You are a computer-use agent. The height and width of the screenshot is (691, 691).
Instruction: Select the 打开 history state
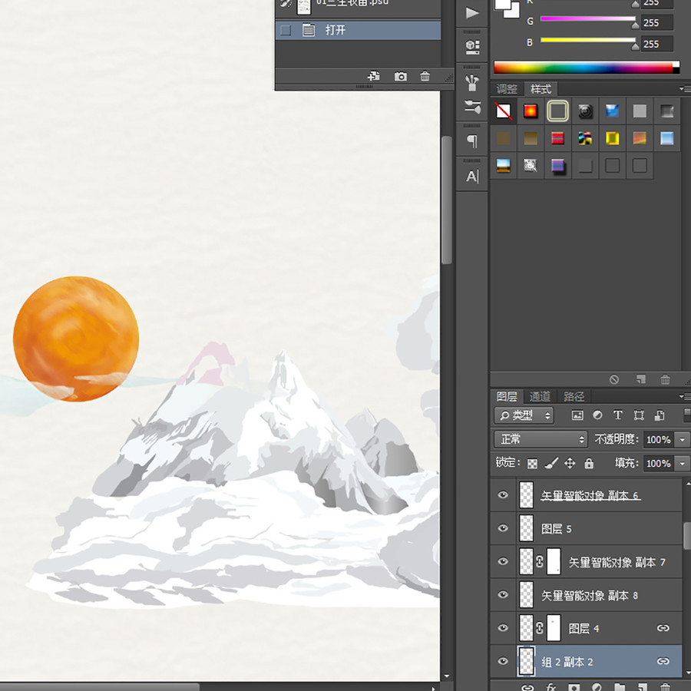358,31
